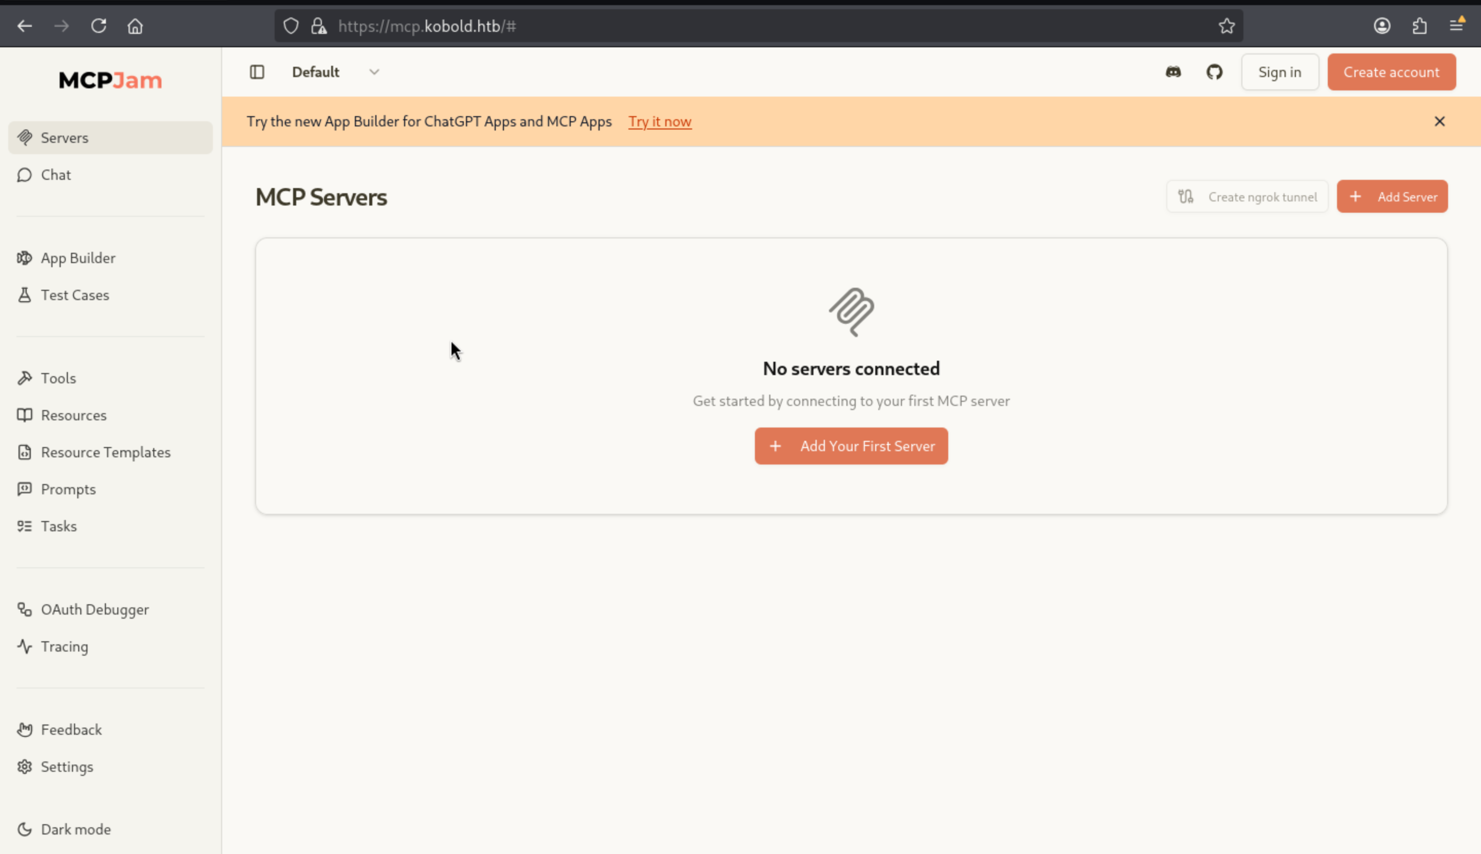
Task: Open the Firefox application menu
Action: (1456, 26)
